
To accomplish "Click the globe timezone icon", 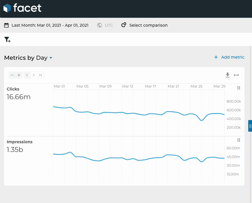I will click(x=100, y=25).
